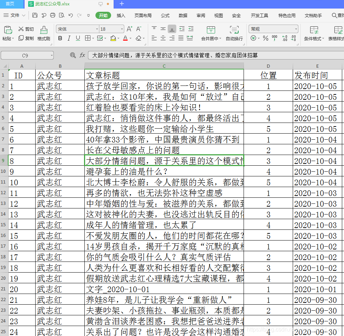Click the formula bar input
This screenshot has width=344, height=336.
(216, 55)
